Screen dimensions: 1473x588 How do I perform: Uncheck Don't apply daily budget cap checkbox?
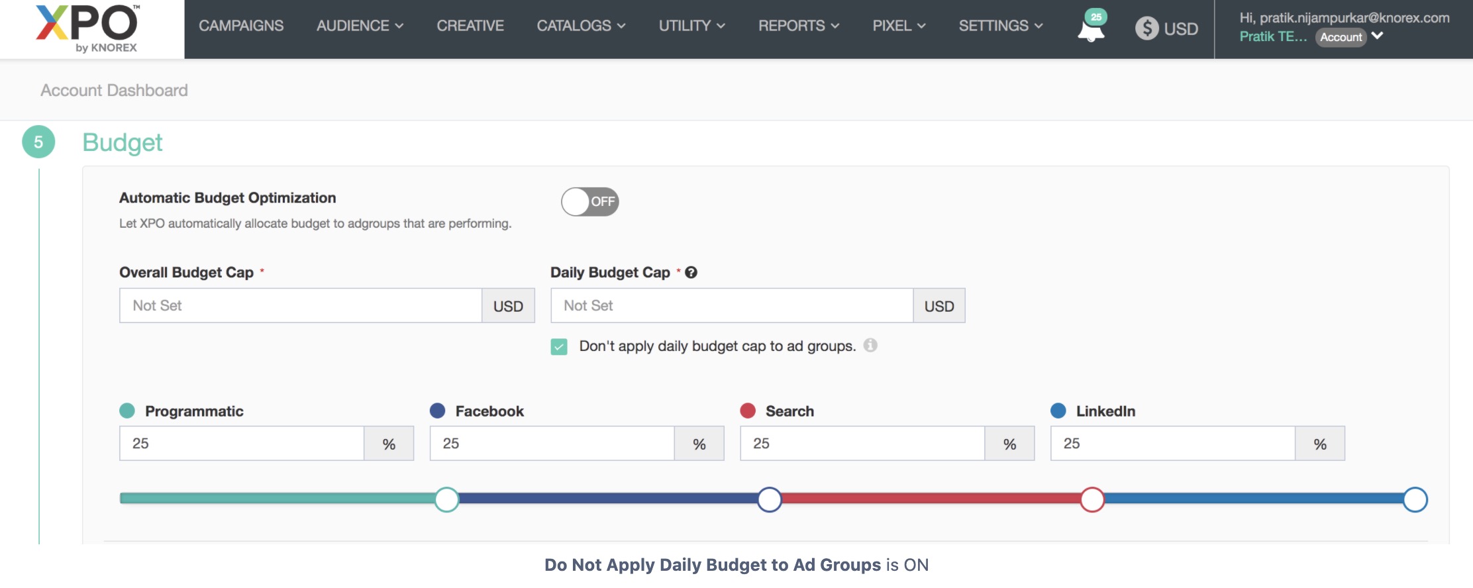click(559, 346)
